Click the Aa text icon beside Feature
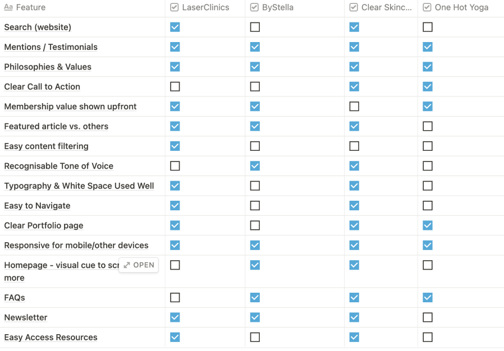This screenshot has height=351, width=504. tap(8, 7)
